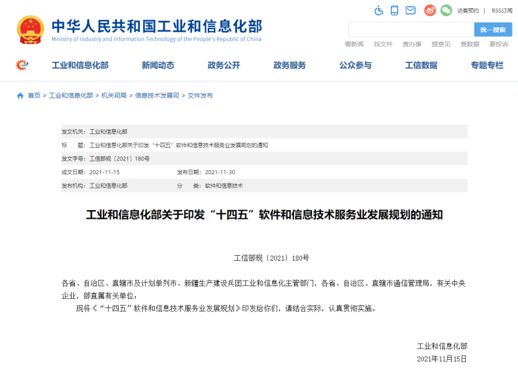Click the email envelope icon
Image resolution: width=518 pixels, height=371 pixels.
click(x=411, y=11)
